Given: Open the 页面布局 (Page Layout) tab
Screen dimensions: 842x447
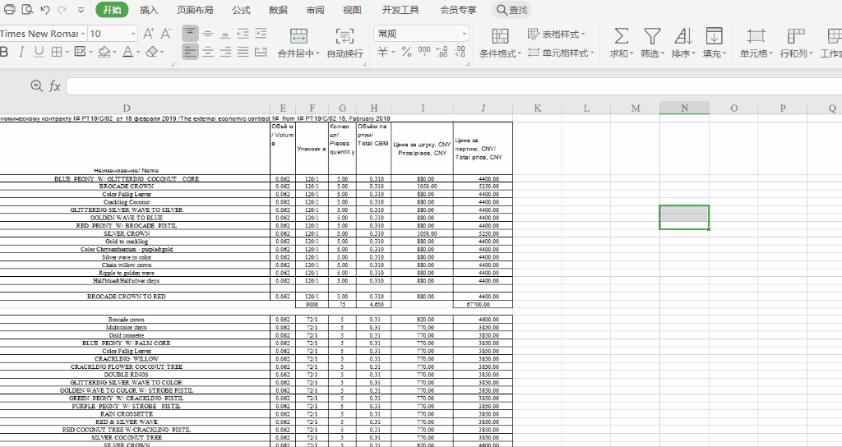Looking at the screenshot, I should coord(195,10).
